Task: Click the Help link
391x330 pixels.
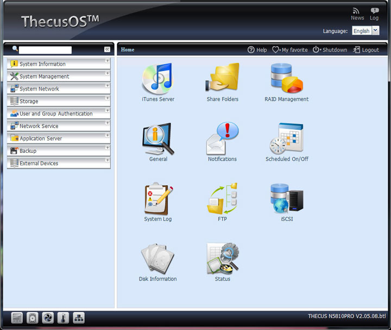Action: click(x=257, y=50)
